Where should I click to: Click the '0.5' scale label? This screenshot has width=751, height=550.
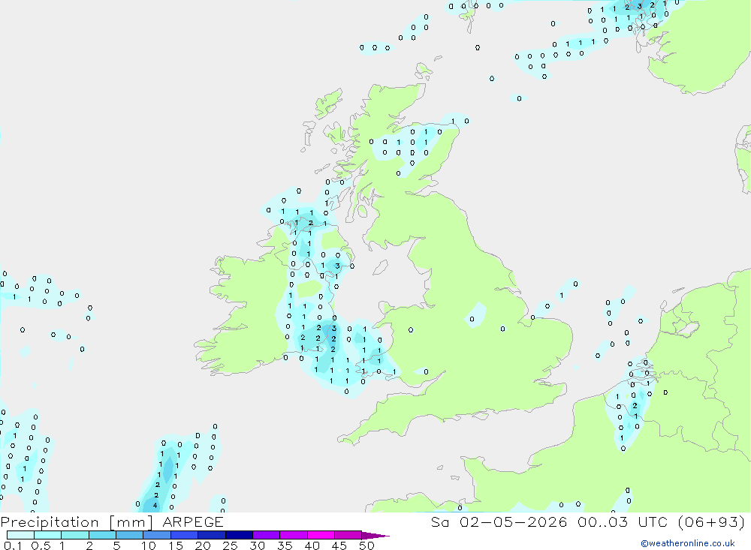[x=41, y=545]
